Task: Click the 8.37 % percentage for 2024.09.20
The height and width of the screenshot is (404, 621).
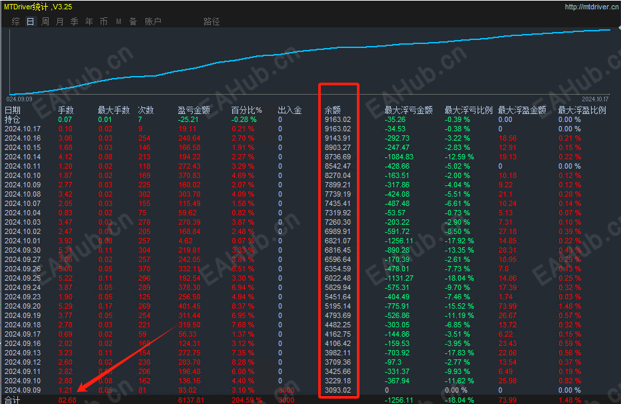Action: click(243, 306)
